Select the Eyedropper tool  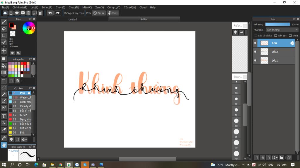tap(4, 138)
